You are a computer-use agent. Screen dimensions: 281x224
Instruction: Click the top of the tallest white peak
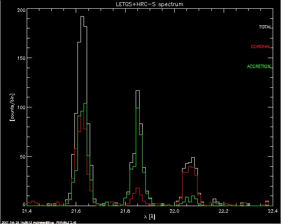pyautogui.click(x=83, y=17)
